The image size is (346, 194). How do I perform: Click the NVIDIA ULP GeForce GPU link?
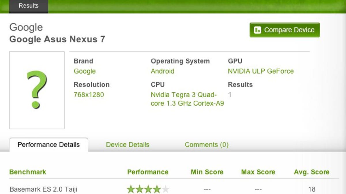pos(261,71)
